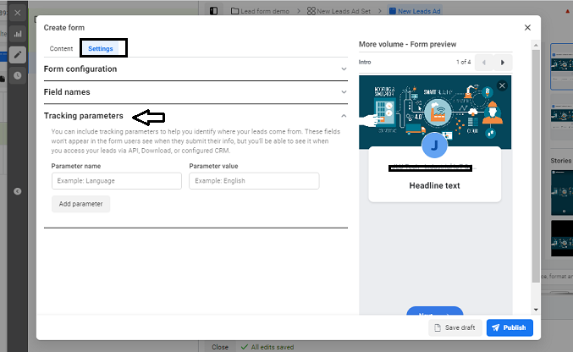Click the Parameter value input field
Image resolution: width=573 pixels, height=352 pixels.
(254, 181)
